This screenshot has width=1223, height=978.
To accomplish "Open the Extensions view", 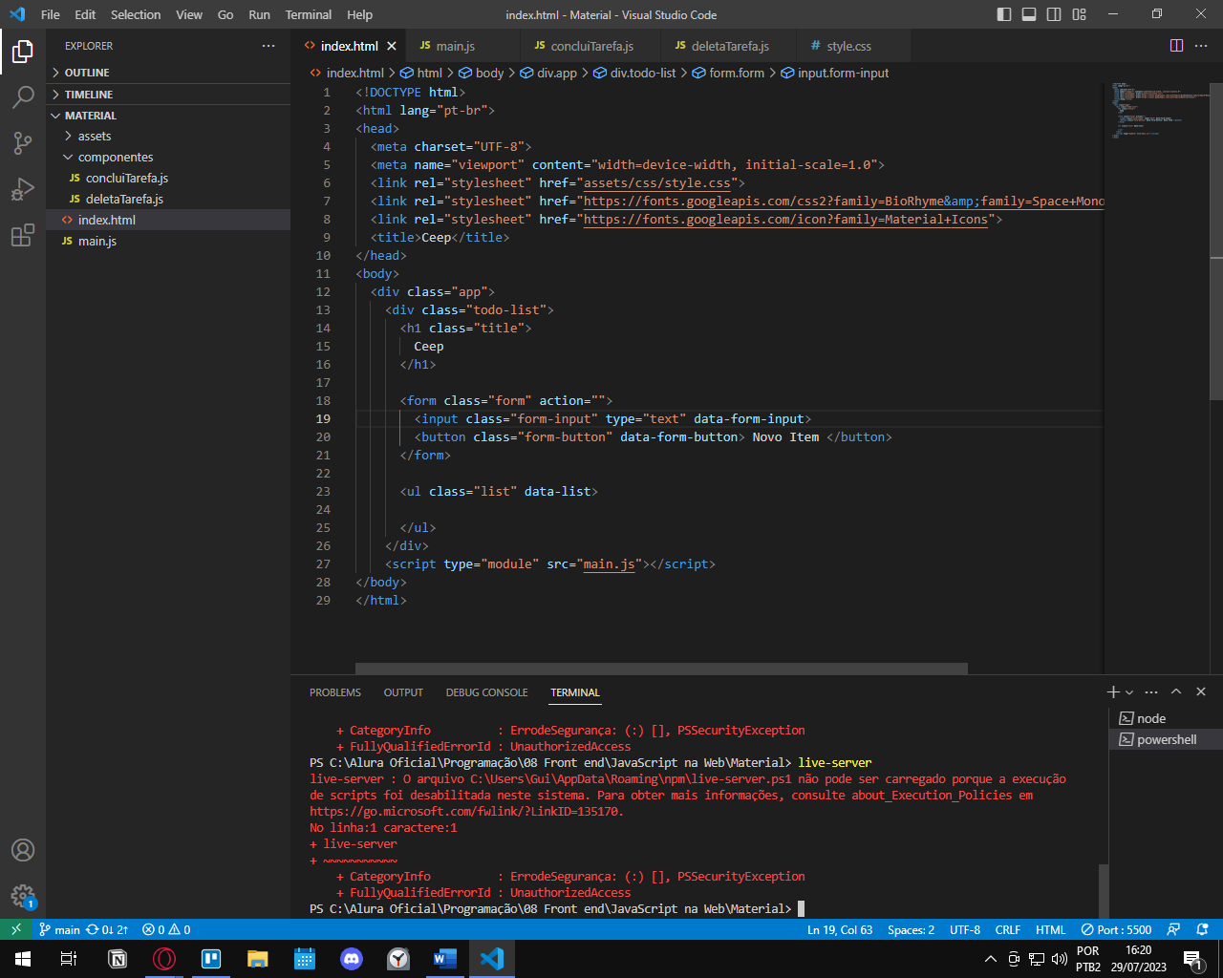I will coord(23,235).
